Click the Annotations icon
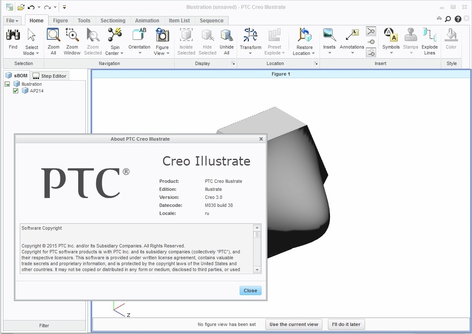 pos(352,35)
